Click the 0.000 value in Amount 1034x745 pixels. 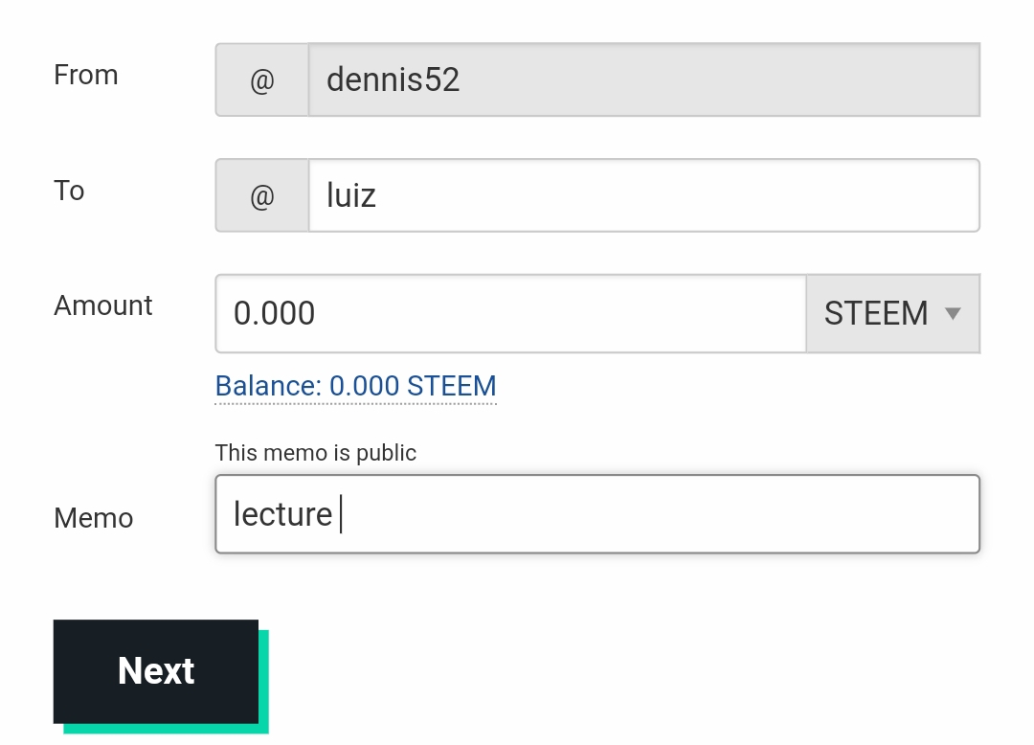pyautogui.click(x=274, y=314)
